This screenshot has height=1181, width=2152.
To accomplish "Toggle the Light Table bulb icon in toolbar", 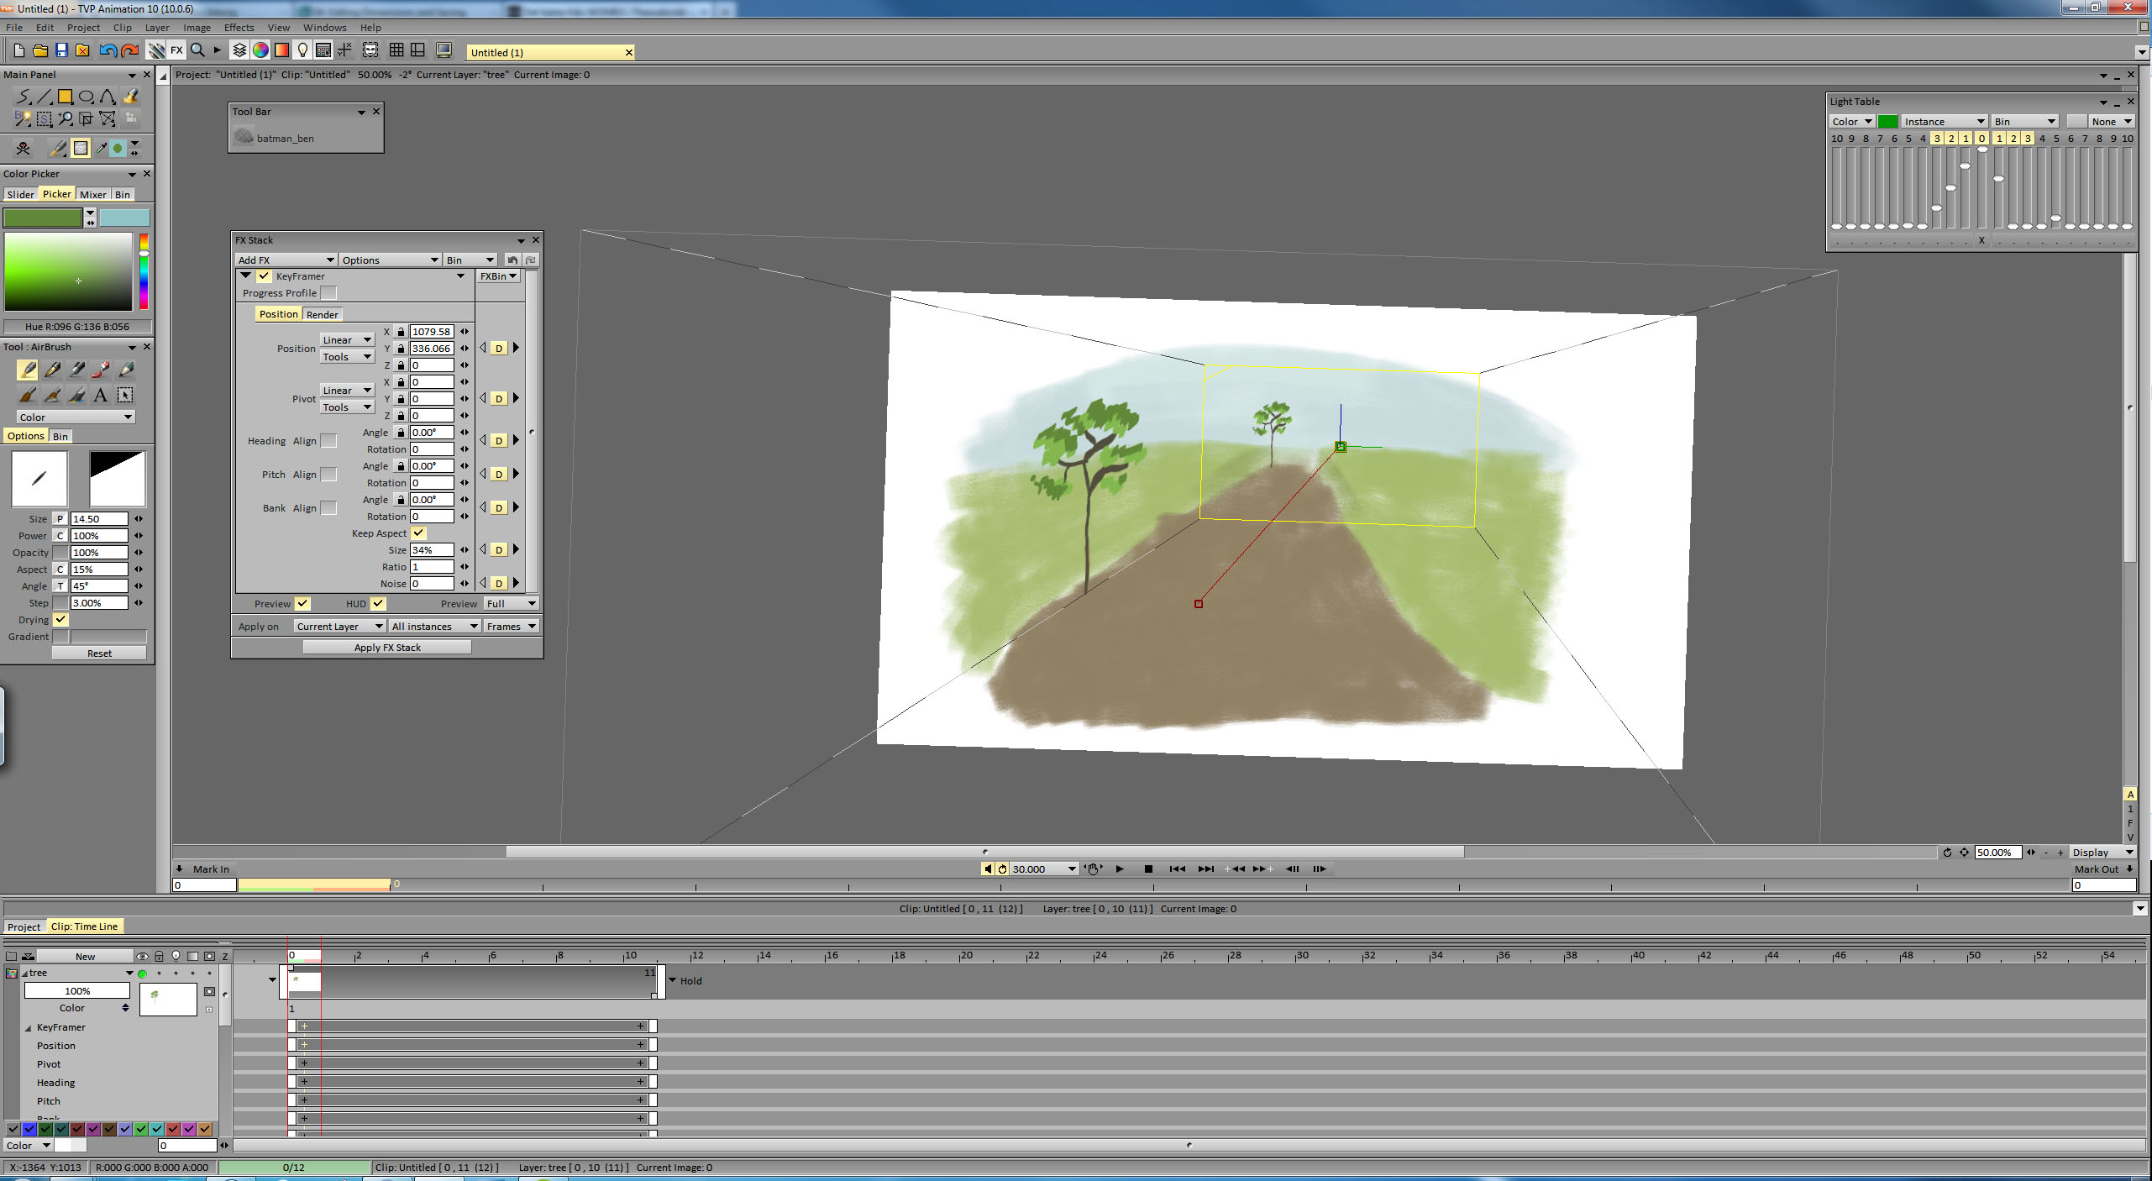I will 302,50.
